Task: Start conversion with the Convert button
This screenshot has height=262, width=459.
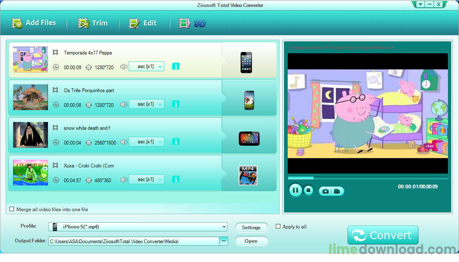Action: click(x=383, y=235)
